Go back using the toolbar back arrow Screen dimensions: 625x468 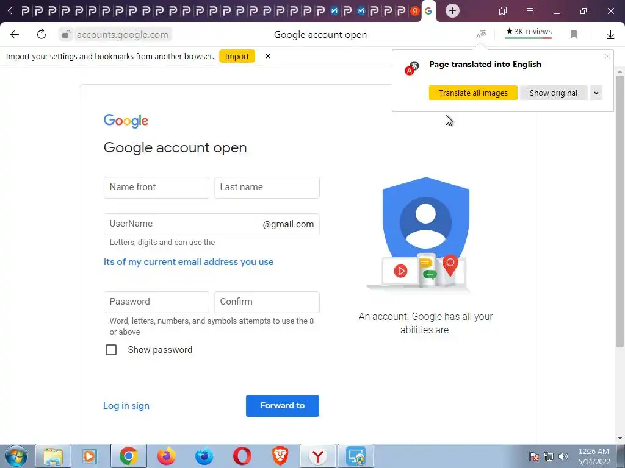[x=15, y=35]
